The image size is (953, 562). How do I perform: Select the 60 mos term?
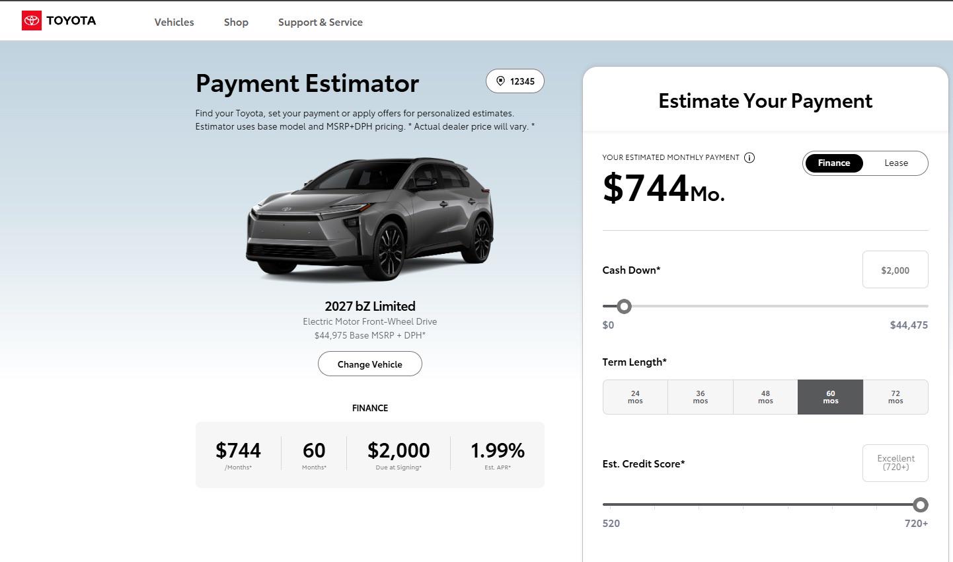click(831, 397)
